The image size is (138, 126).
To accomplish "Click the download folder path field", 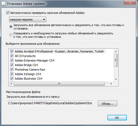I will click(x=50, y=103).
